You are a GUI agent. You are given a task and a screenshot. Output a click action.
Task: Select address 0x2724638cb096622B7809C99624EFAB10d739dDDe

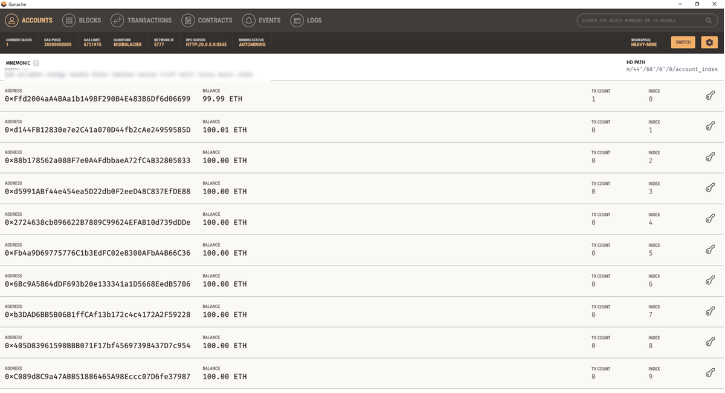point(97,222)
